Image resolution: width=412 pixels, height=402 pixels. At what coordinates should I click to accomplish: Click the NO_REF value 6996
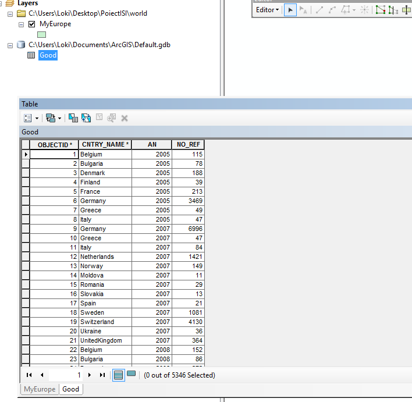click(x=188, y=229)
